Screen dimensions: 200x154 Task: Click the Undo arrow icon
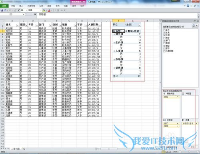pyautogui.click(x=5, y=10)
